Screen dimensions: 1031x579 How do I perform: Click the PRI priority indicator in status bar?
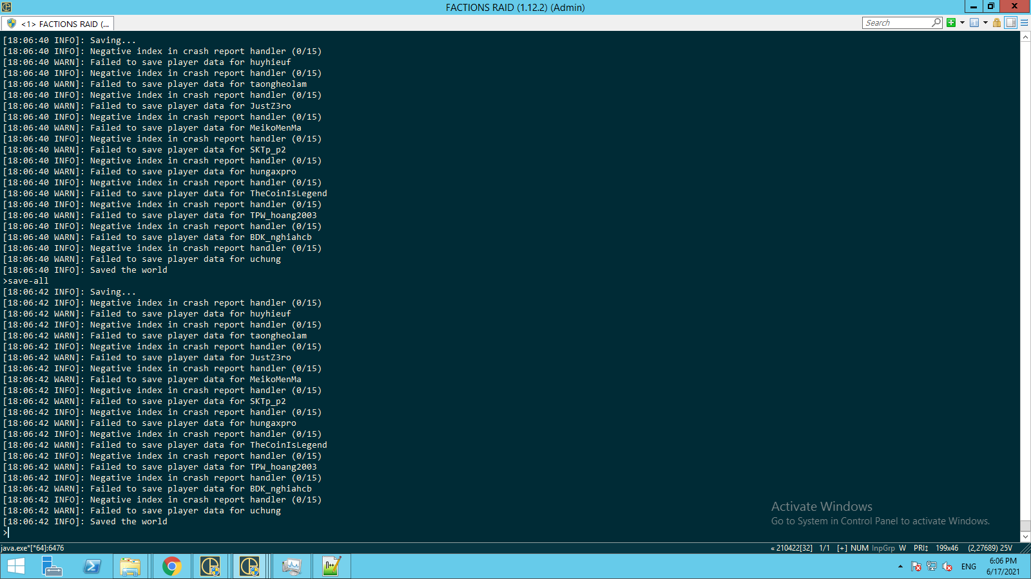[921, 548]
